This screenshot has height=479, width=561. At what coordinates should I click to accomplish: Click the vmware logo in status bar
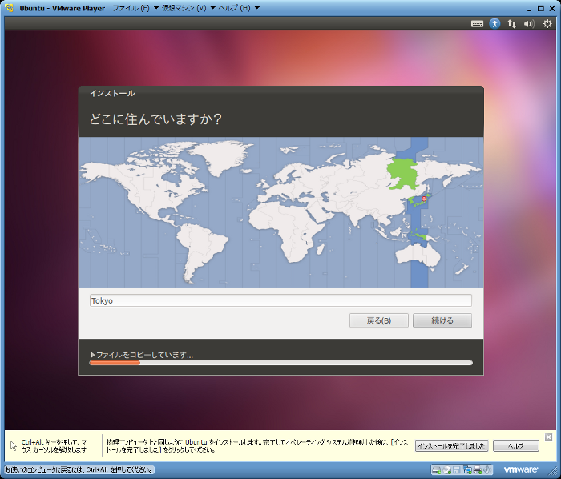(521, 469)
